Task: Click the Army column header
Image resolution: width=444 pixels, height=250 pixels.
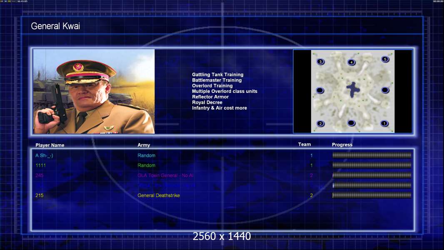Action: tap(144, 145)
